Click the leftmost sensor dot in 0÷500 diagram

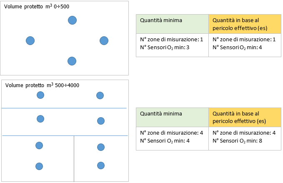(x=30, y=40)
